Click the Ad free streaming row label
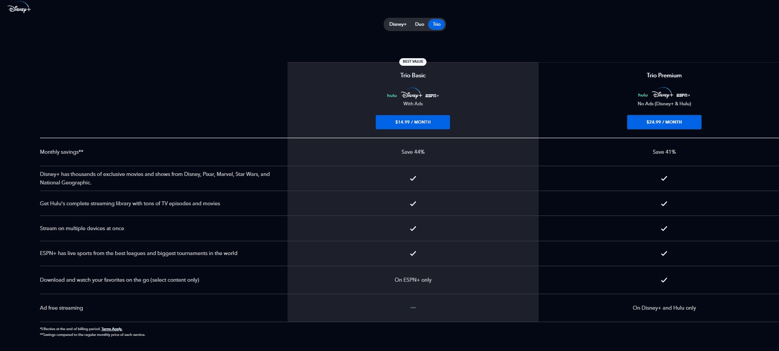The image size is (779, 351). (x=61, y=308)
